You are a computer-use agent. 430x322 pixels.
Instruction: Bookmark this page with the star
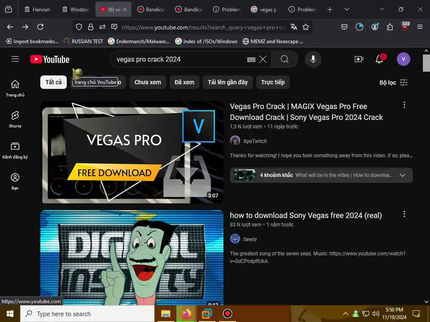[306, 27]
